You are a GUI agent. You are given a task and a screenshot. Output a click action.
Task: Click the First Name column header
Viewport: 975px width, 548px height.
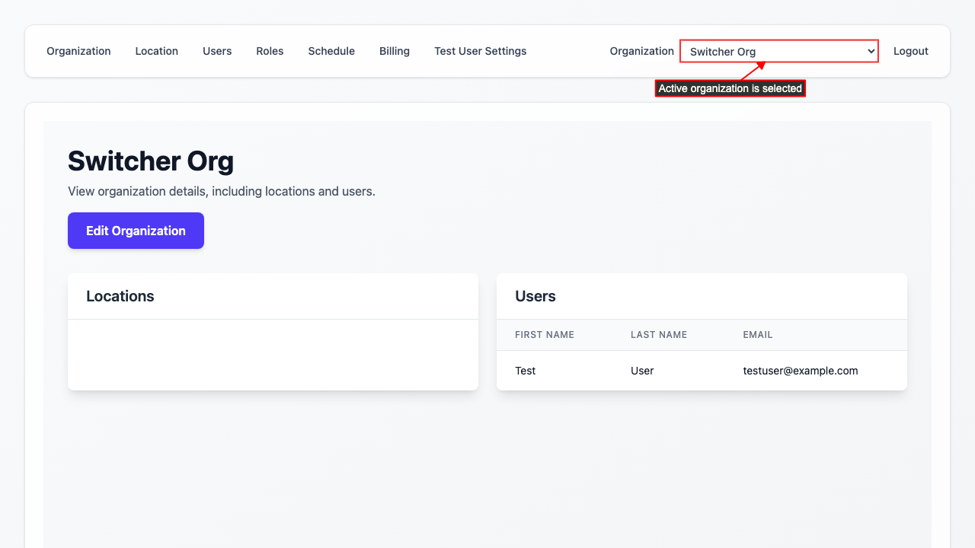[x=545, y=335]
